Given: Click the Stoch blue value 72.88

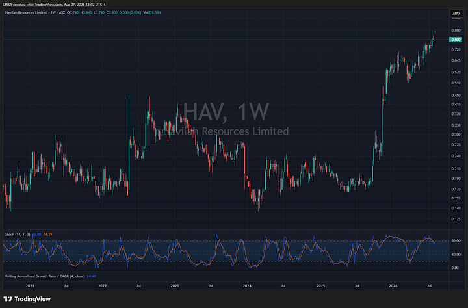Looking at the screenshot, I should point(36,235).
